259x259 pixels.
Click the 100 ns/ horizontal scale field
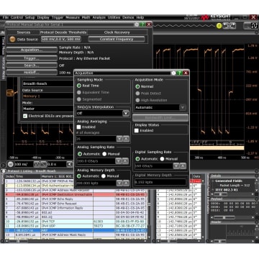point(24,164)
